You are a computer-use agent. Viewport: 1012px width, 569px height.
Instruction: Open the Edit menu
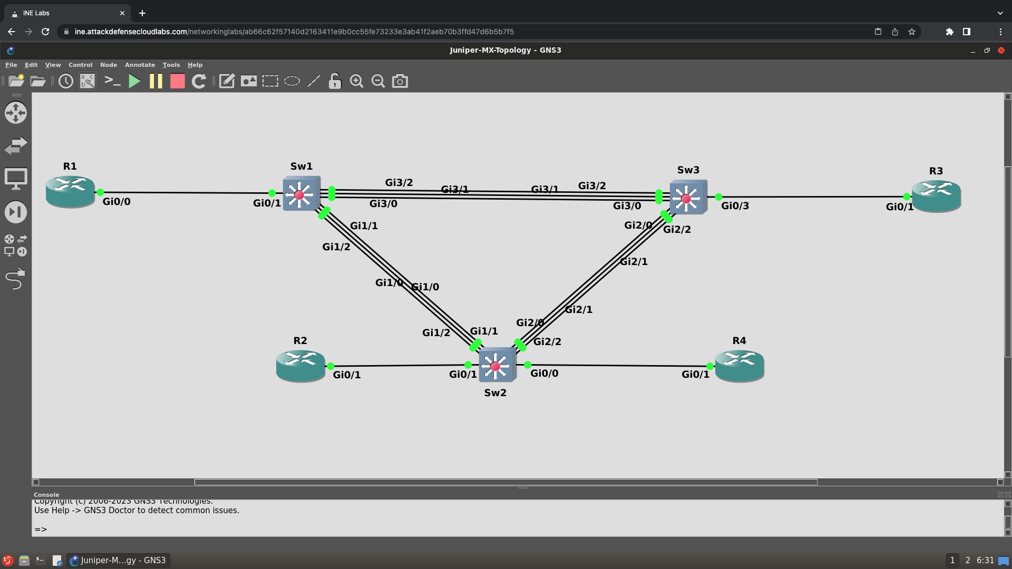(31, 65)
